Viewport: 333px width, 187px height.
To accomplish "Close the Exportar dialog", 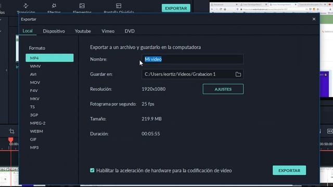I will point(314,19).
